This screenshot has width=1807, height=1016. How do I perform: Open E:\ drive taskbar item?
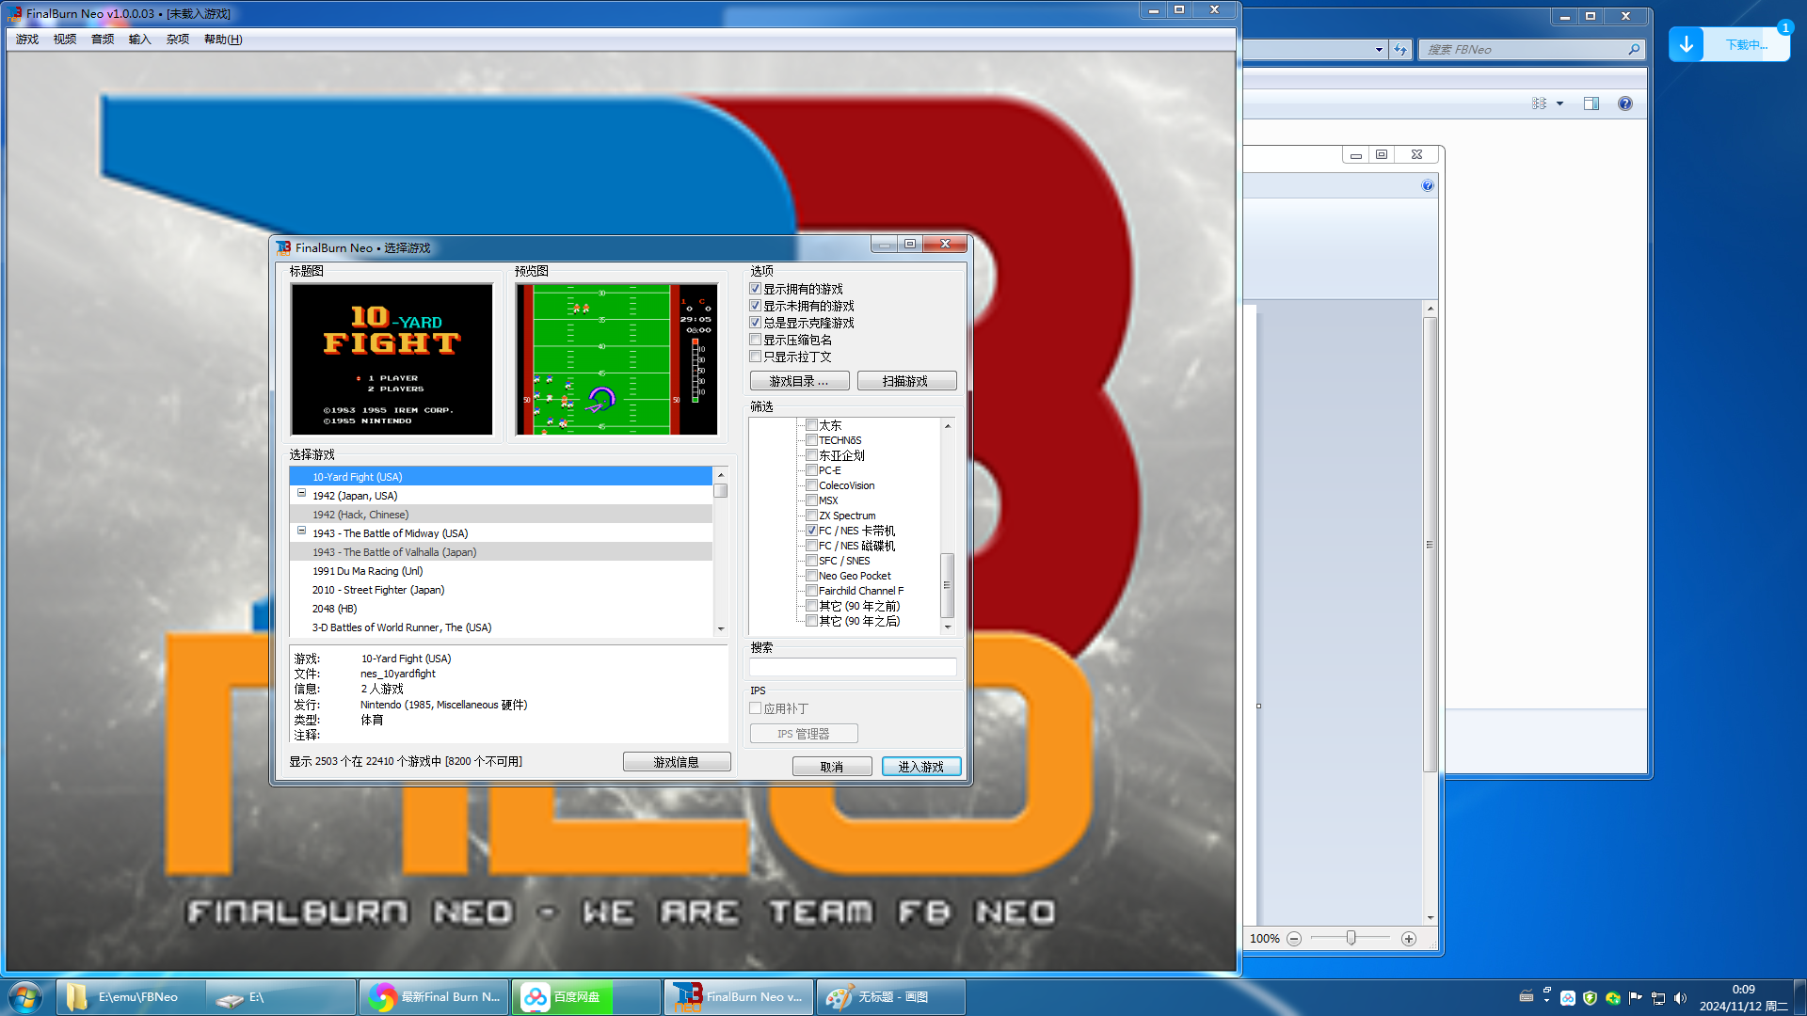point(282,997)
